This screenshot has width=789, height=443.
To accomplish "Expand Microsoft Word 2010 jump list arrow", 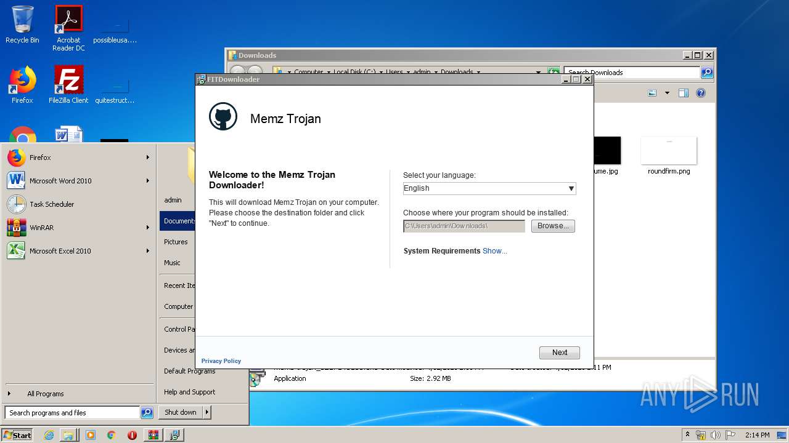I will pos(148,181).
